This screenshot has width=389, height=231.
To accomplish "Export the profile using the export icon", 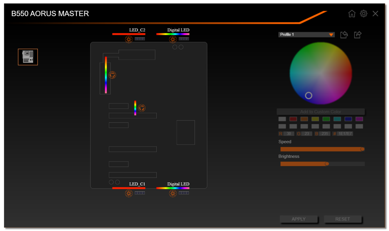I will pyautogui.click(x=358, y=34).
